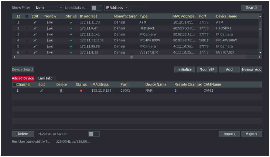This screenshot has height=157, width=270.
Task: Click edit pencil for 172.11.2.141 IP Camera
Action: [35, 34]
